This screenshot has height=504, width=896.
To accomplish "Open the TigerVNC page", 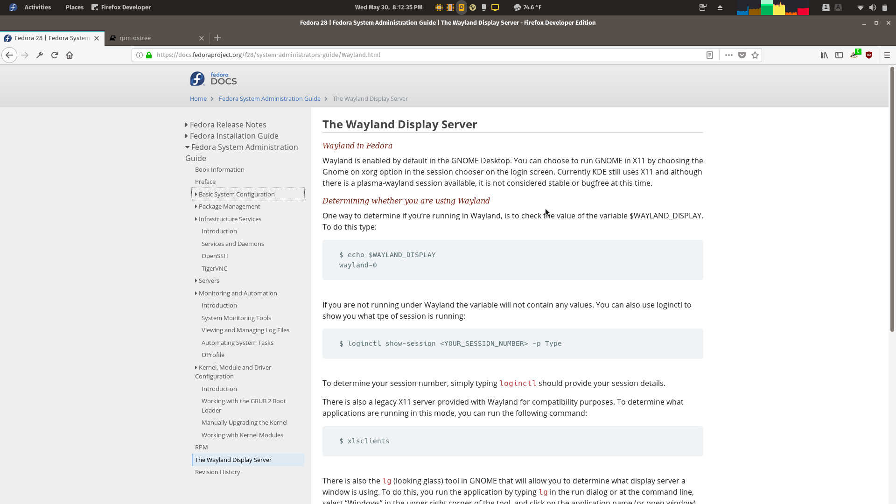I will 214,268.
